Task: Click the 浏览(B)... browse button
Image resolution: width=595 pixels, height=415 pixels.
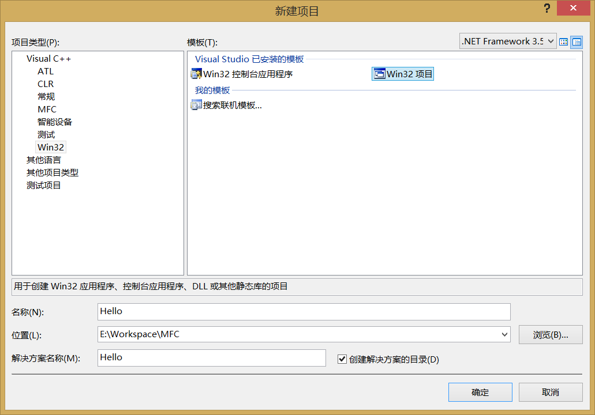Action: point(550,335)
